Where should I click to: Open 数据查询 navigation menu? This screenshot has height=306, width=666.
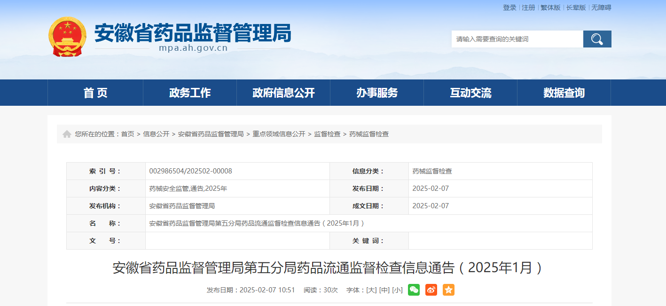click(x=564, y=93)
